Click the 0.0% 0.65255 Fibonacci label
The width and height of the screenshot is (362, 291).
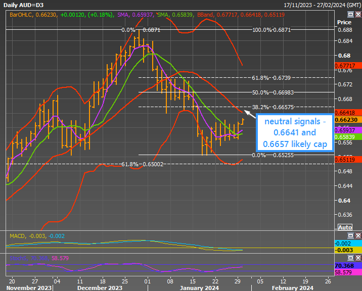273,155
